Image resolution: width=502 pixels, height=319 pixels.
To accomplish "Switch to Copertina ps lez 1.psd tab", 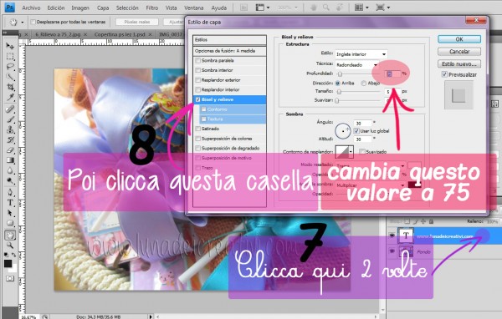I will 120,34.
